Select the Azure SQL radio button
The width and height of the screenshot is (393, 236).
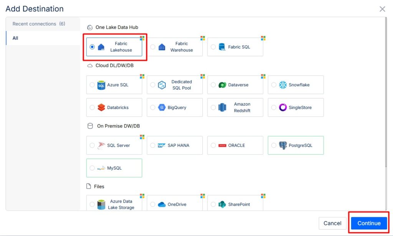[92, 85]
